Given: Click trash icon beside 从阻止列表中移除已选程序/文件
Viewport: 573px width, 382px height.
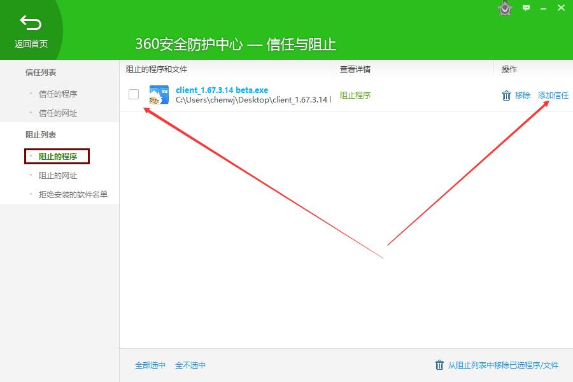Looking at the screenshot, I should point(439,365).
